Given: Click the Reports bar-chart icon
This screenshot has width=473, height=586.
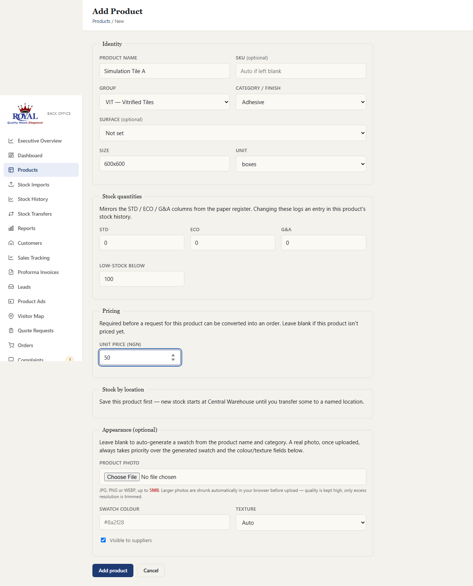Looking at the screenshot, I should [11, 228].
